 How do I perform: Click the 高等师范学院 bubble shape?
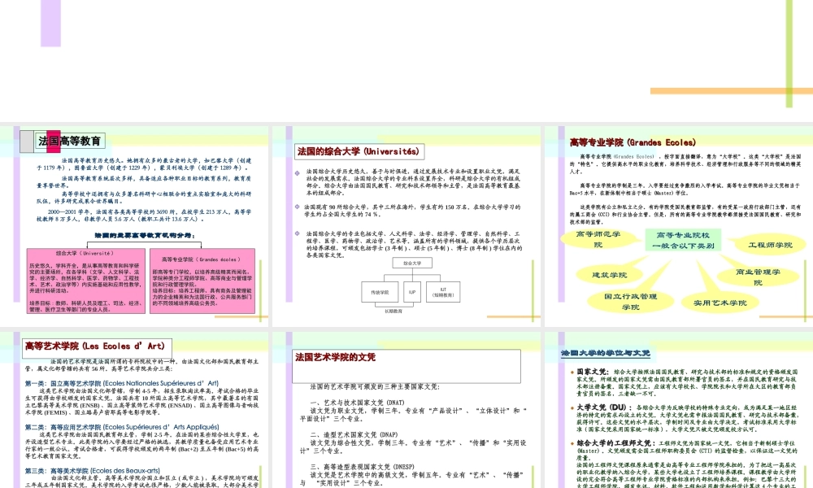[x=598, y=241]
